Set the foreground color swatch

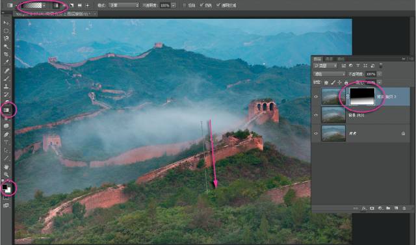(5, 187)
